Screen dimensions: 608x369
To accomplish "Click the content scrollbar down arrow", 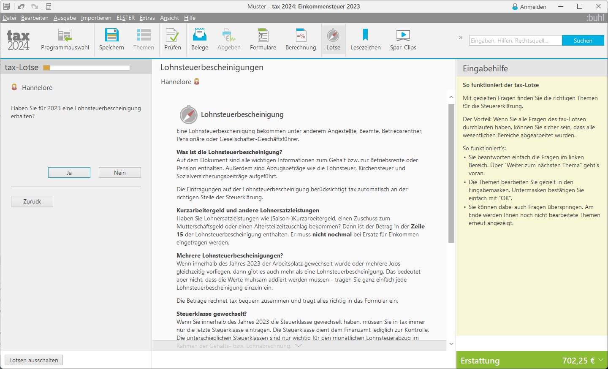I will point(451,344).
